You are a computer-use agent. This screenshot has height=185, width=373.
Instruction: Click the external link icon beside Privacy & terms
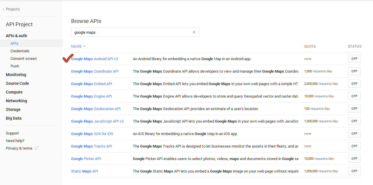[x=36, y=148]
